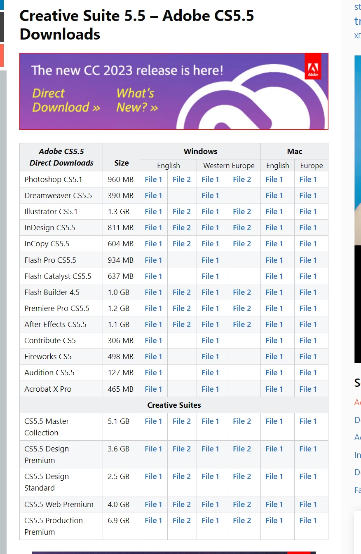
Task: Download CS5.5 Web Premium Windows English File 1
Action: coord(153,504)
